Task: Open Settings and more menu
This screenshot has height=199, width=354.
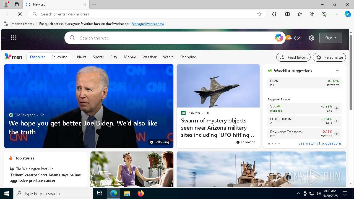Action: click(x=336, y=14)
